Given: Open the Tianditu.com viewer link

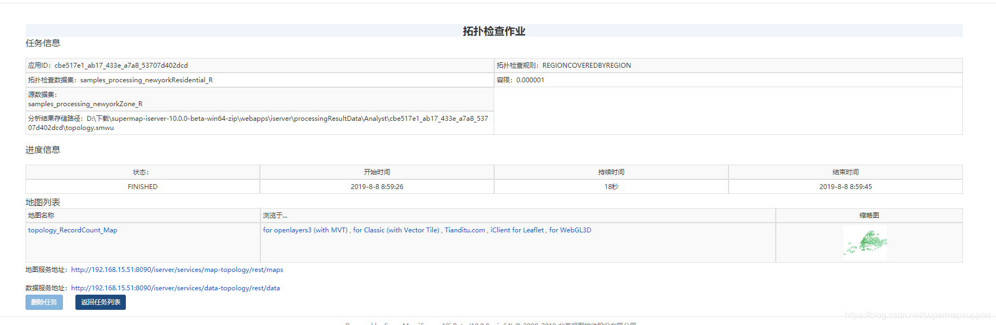Looking at the screenshot, I should [x=465, y=230].
